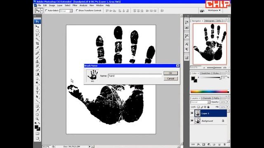Open the Tool Presets dock icon
This screenshot has width=264, height=148.
186,36
